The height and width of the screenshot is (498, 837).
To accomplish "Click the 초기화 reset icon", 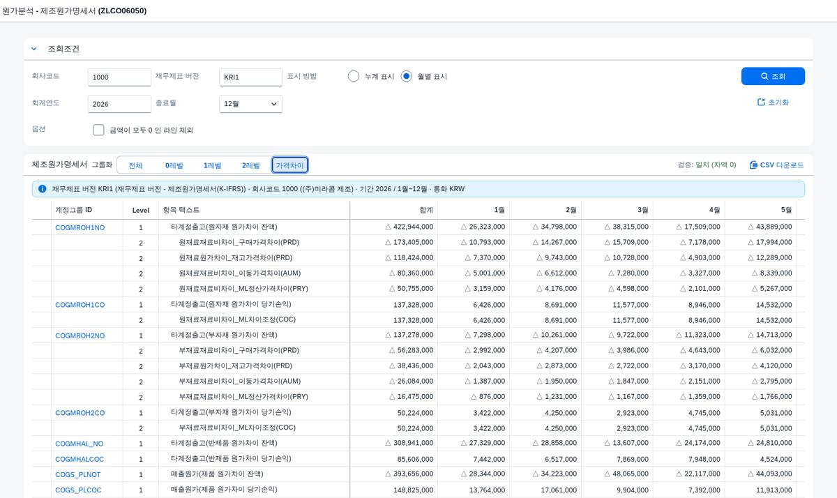I will [761, 102].
